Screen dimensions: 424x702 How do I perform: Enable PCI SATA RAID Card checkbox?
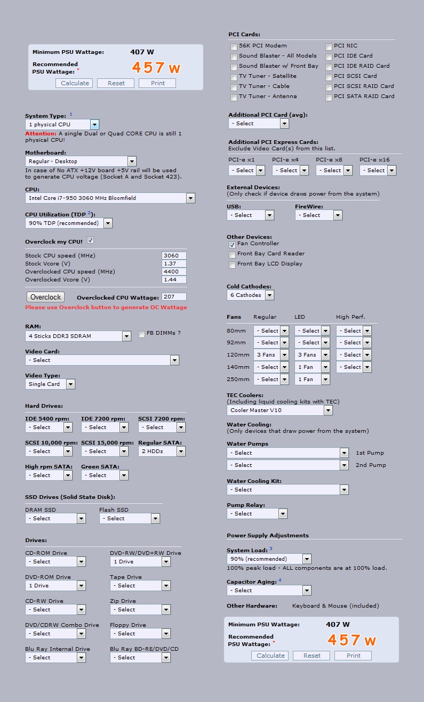(x=329, y=97)
